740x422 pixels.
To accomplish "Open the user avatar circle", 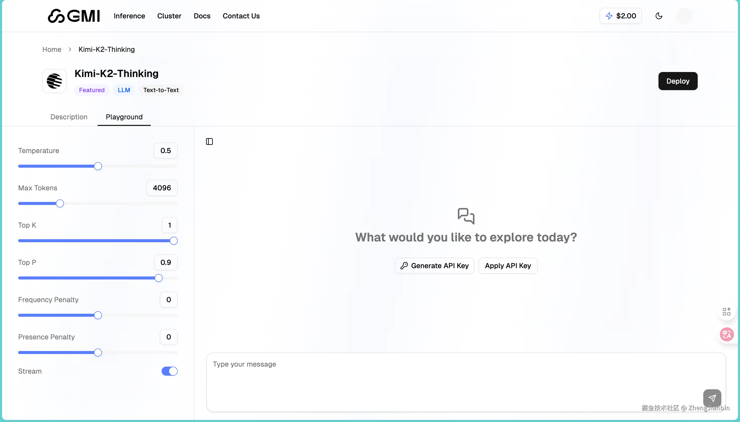I will click(x=684, y=16).
